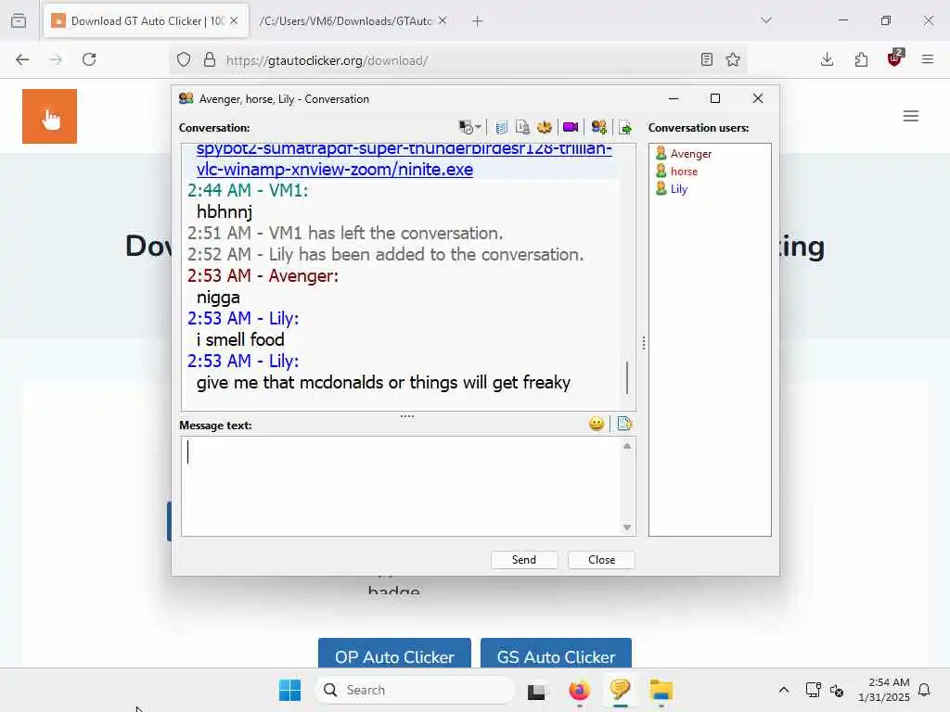This screenshot has width=950, height=712.
Task: Click the muted volume tray icon
Action: [x=837, y=690]
